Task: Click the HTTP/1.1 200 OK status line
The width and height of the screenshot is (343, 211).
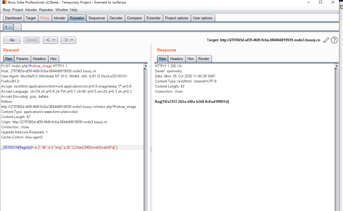Action: click(169, 66)
